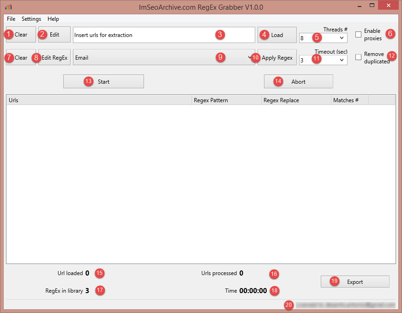The image size is (402, 313).
Task: Click the Abort button
Action: [x=299, y=82]
